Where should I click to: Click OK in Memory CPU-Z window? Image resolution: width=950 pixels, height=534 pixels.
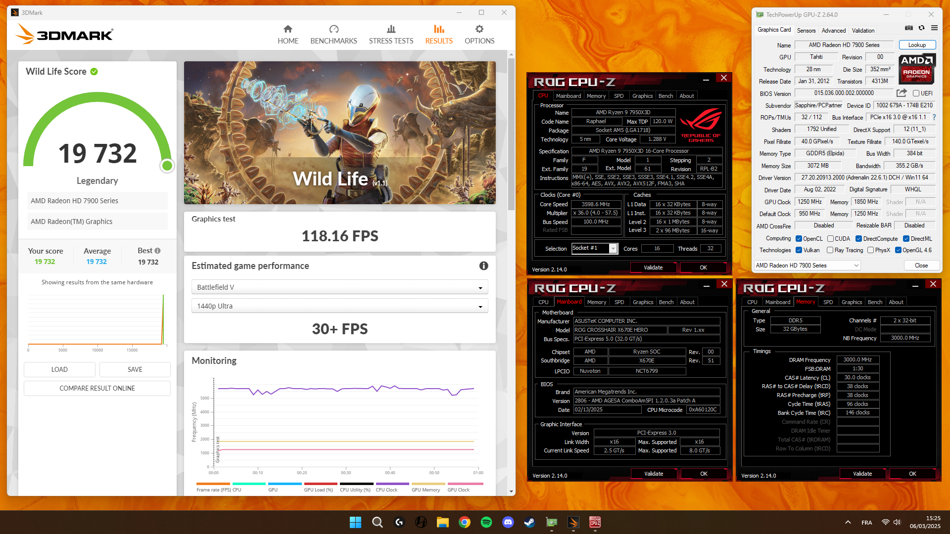[x=912, y=474]
